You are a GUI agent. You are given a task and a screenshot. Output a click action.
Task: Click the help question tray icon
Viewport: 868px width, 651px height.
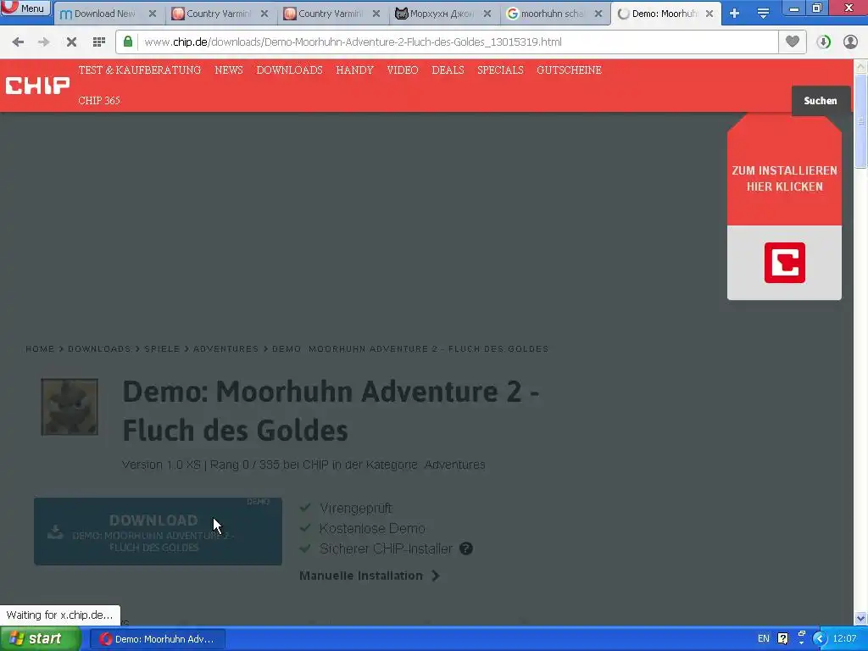[782, 639]
